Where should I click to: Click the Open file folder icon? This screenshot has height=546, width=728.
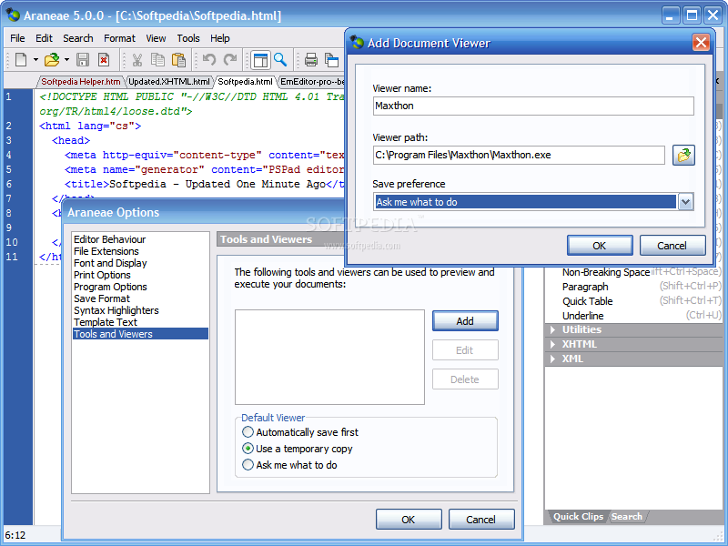[x=52, y=59]
